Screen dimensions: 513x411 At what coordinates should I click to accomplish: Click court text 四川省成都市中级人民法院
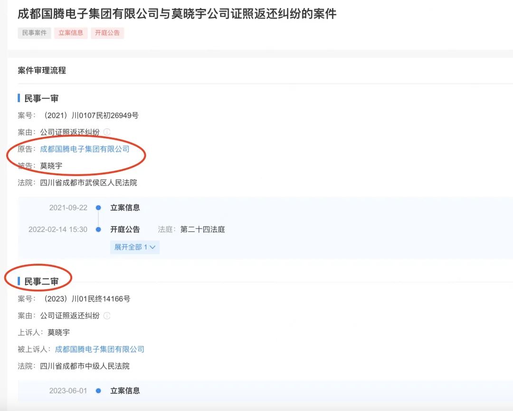pos(85,366)
